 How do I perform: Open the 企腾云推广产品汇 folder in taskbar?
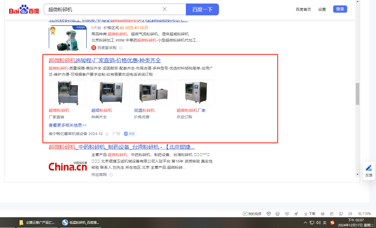[x=37, y=223]
